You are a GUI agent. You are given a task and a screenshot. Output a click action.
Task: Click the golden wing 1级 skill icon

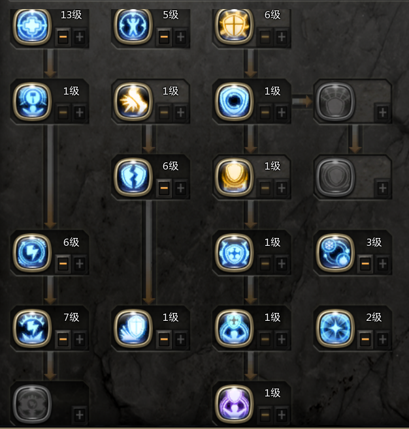pos(133,102)
